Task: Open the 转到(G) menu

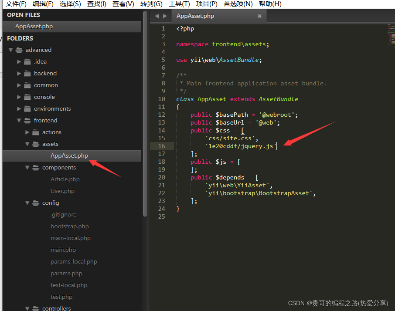Action: pos(151,4)
